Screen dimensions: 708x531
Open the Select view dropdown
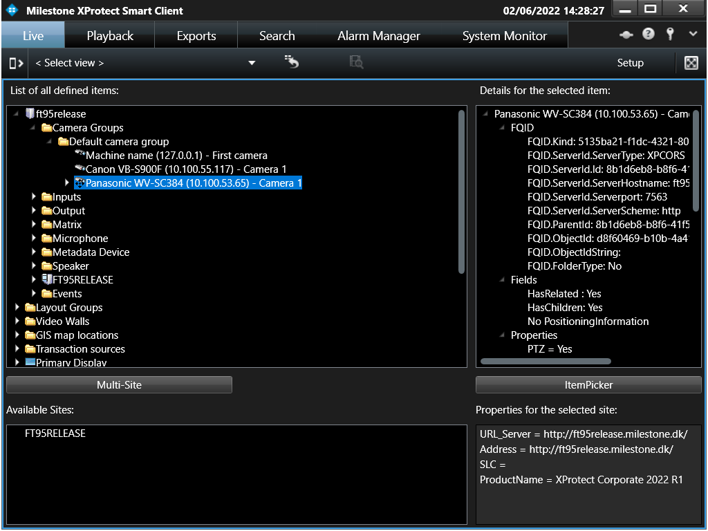(x=252, y=63)
